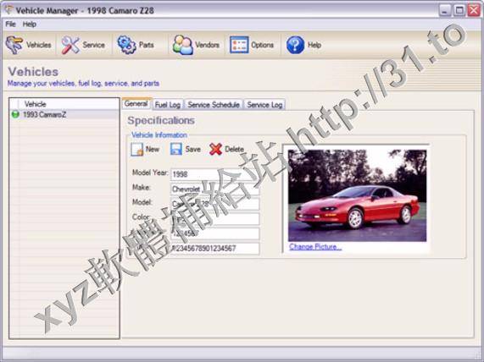Open the Help menu in menu bar
484x362 pixels.
(30, 24)
